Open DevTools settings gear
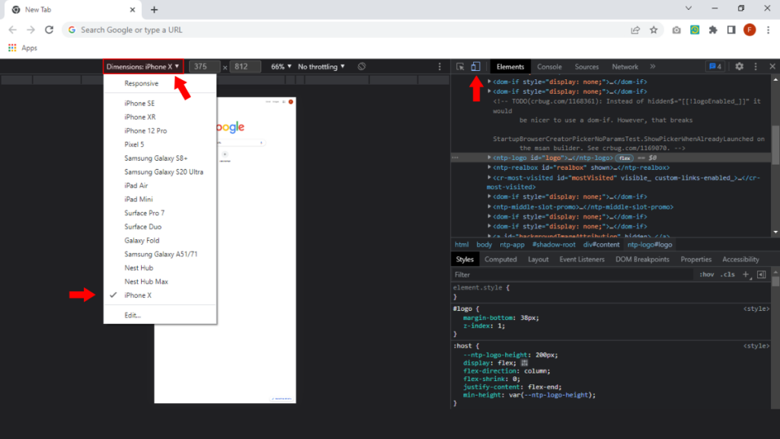The height and width of the screenshot is (439, 780). click(739, 67)
